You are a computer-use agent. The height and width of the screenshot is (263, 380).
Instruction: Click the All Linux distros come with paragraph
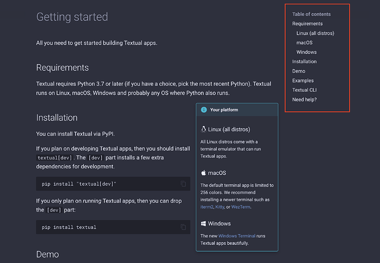230,149
